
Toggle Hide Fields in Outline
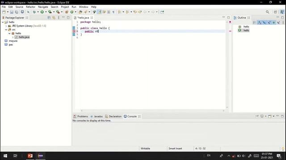coord(264,23)
